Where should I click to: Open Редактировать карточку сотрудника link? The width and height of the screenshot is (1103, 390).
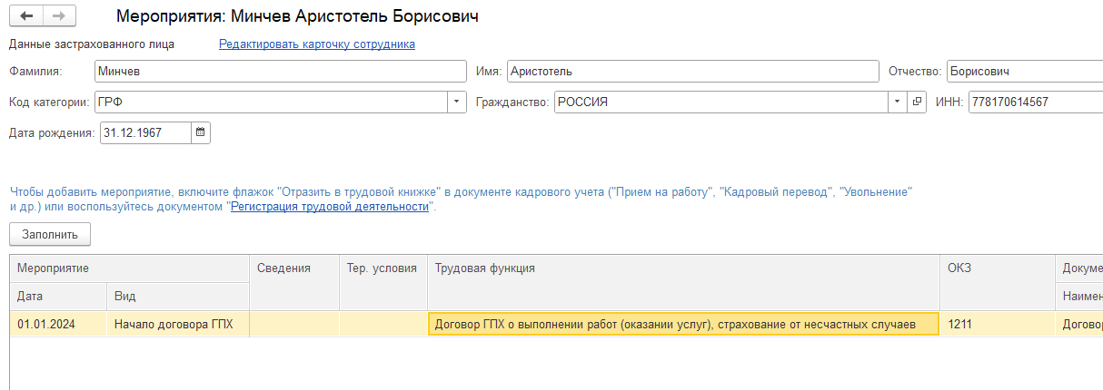point(317,44)
